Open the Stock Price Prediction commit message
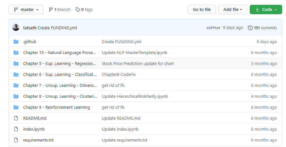 [138, 64]
